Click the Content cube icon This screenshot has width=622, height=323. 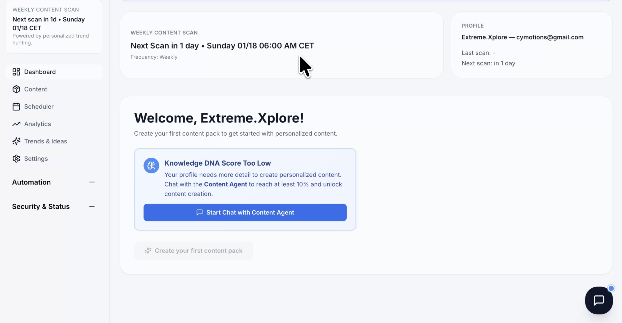16,89
